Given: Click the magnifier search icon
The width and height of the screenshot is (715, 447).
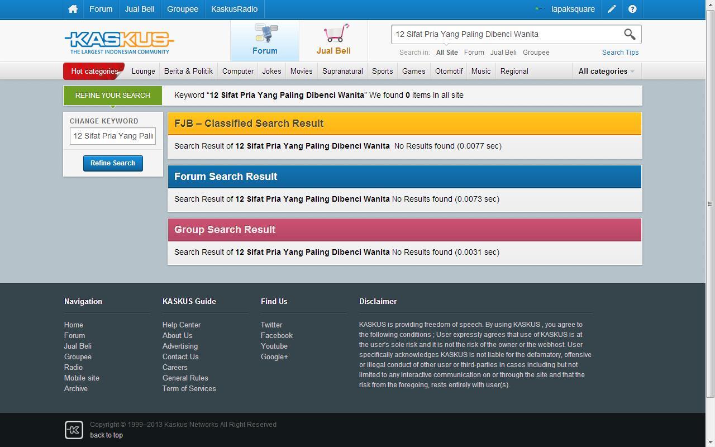Looking at the screenshot, I should tap(630, 35).
